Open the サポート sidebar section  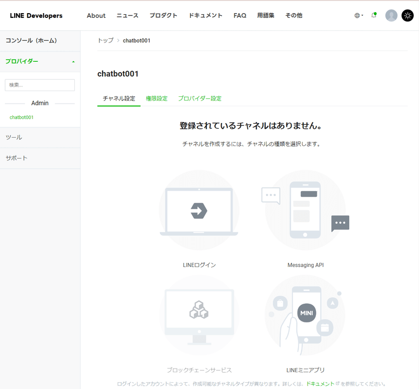(x=40, y=158)
